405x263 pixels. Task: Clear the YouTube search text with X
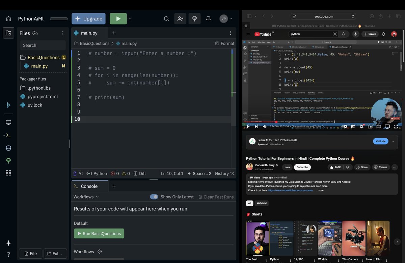click(335, 34)
